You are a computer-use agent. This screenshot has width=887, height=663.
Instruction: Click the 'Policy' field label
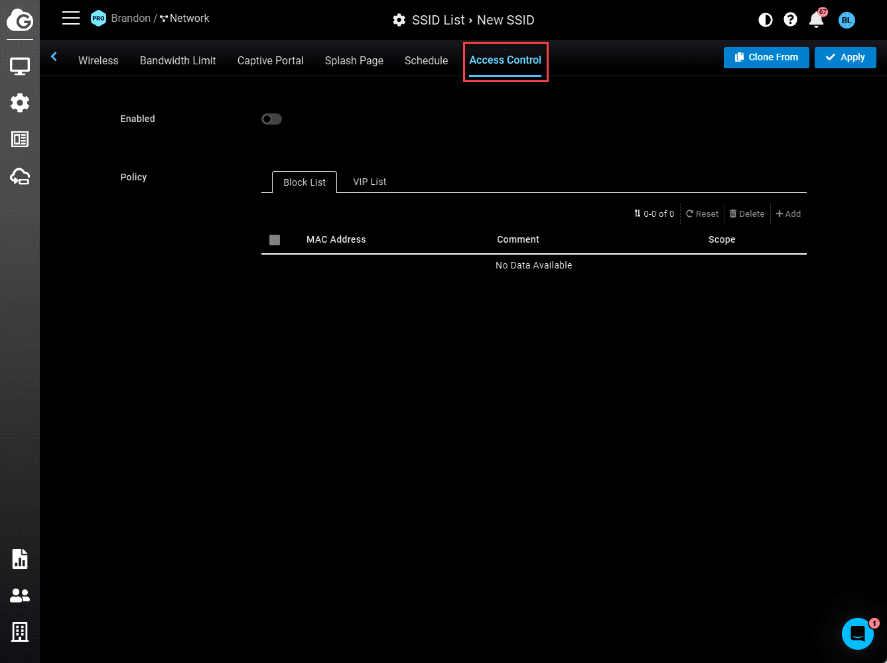pyautogui.click(x=133, y=177)
